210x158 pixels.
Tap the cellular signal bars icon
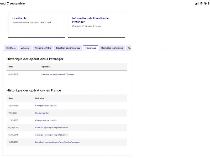pos(197,4)
